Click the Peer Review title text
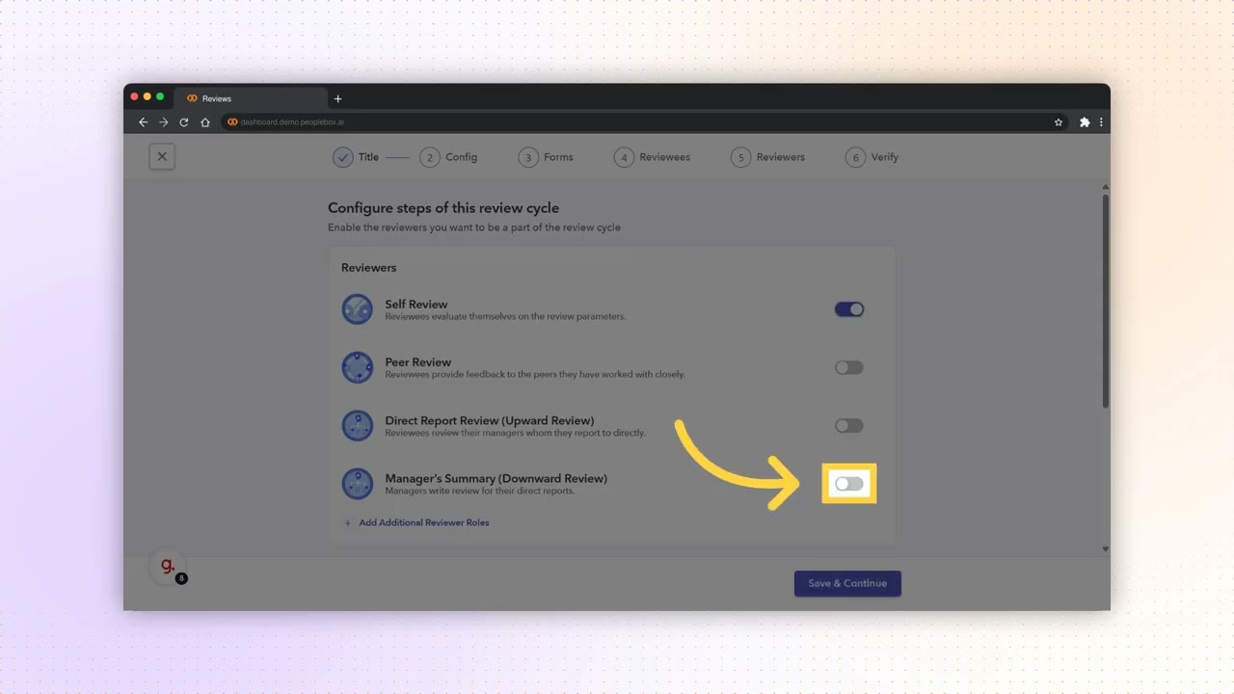 point(418,362)
